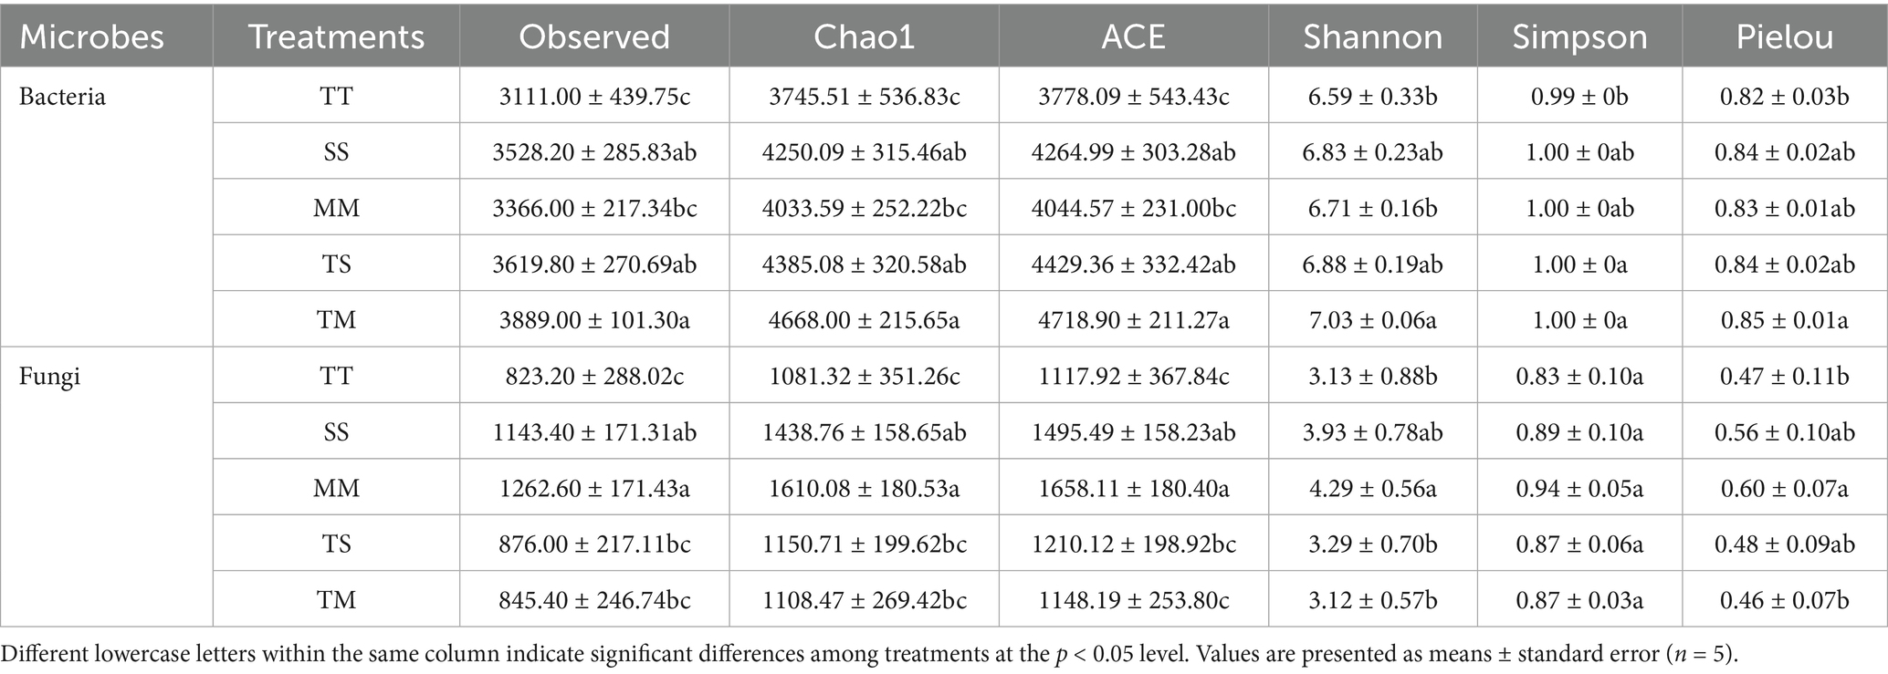Click the Bacteria row group label
The height and width of the screenshot is (674, 1888).
coord(62,96)
